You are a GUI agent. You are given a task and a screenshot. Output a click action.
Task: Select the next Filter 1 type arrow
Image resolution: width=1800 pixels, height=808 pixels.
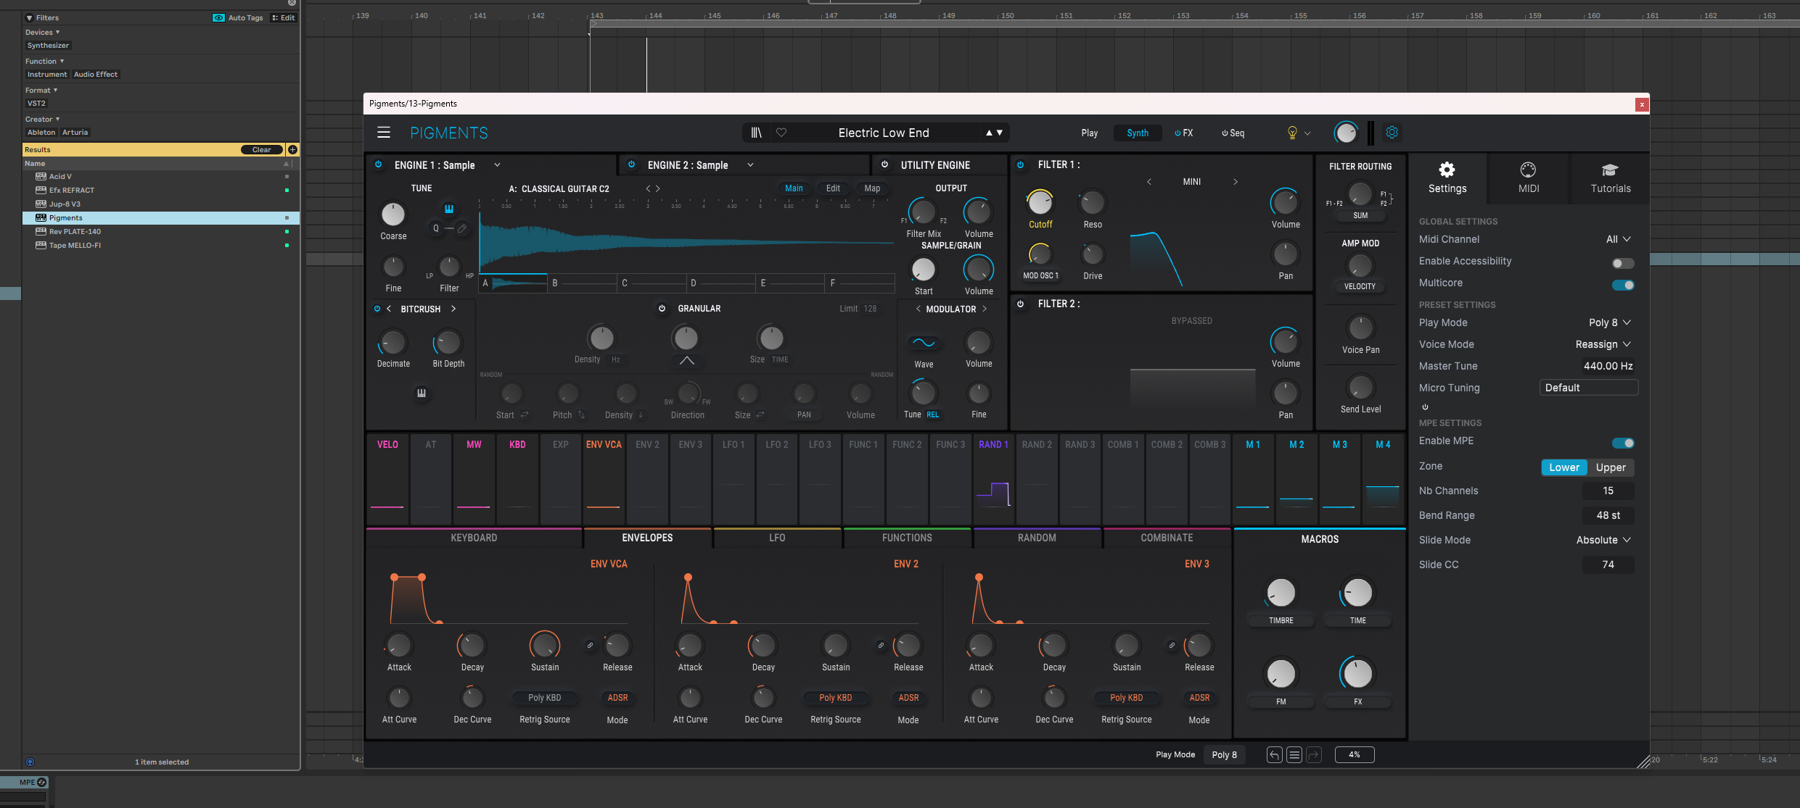[1236, 182]
